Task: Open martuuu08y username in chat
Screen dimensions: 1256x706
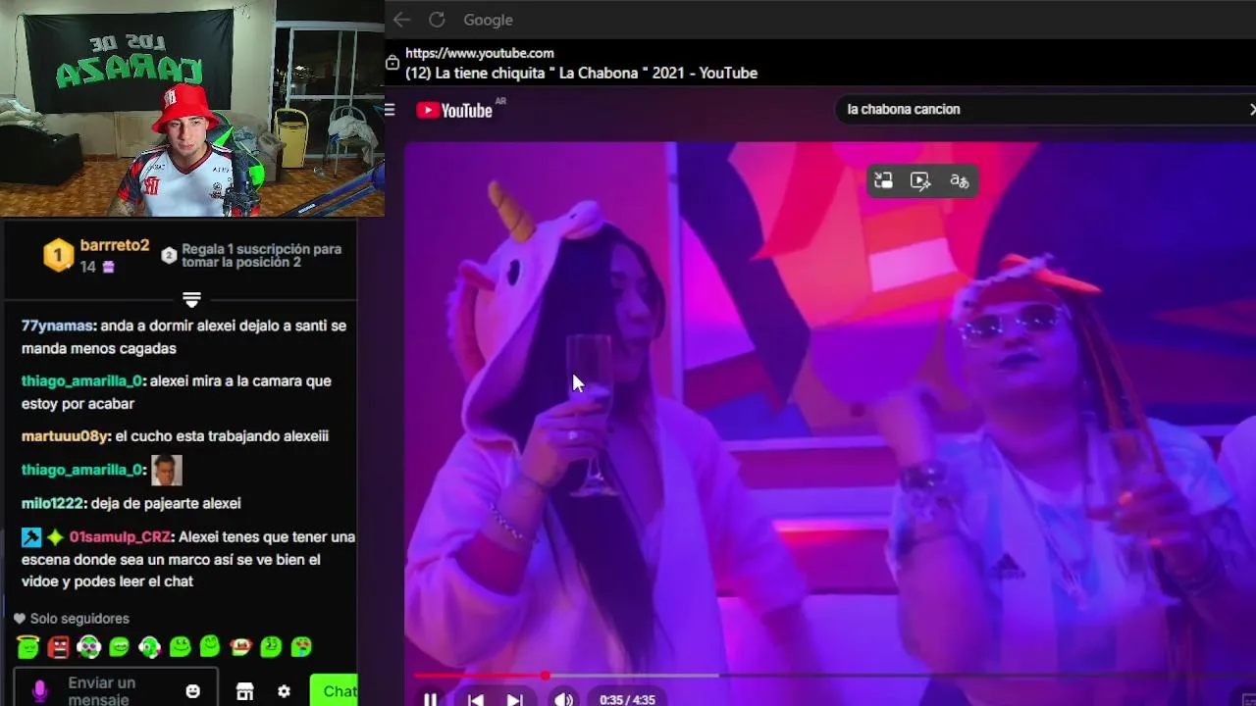Action: [x=67, y=436]
